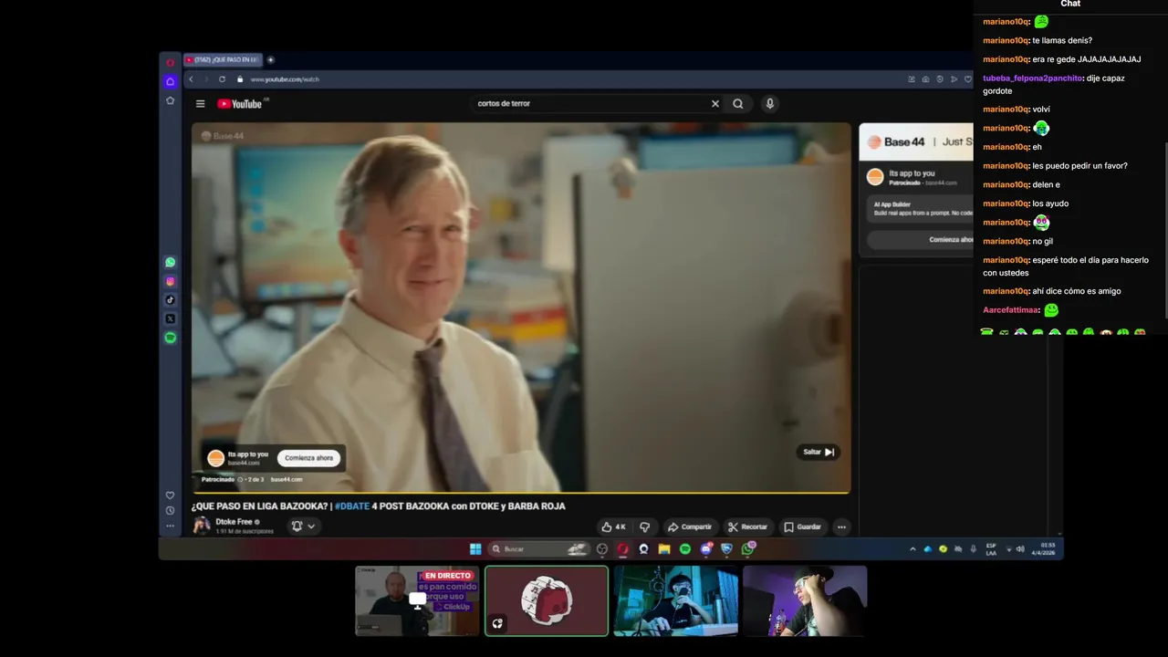The image size is (1168, 657).
Task: Click the Opera logo menu button
Action: coord(170,63)
